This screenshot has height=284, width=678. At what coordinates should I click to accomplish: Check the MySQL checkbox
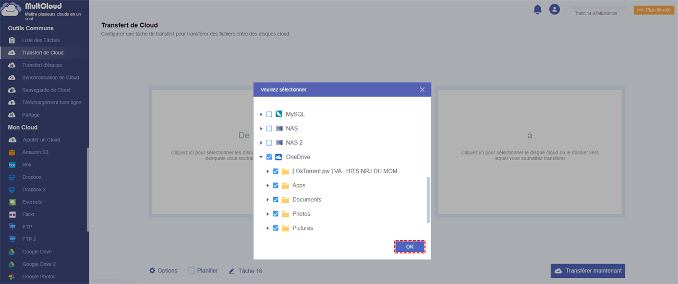coord(269,114)
